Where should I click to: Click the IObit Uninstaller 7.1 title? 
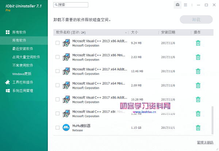tap(24, 6)
